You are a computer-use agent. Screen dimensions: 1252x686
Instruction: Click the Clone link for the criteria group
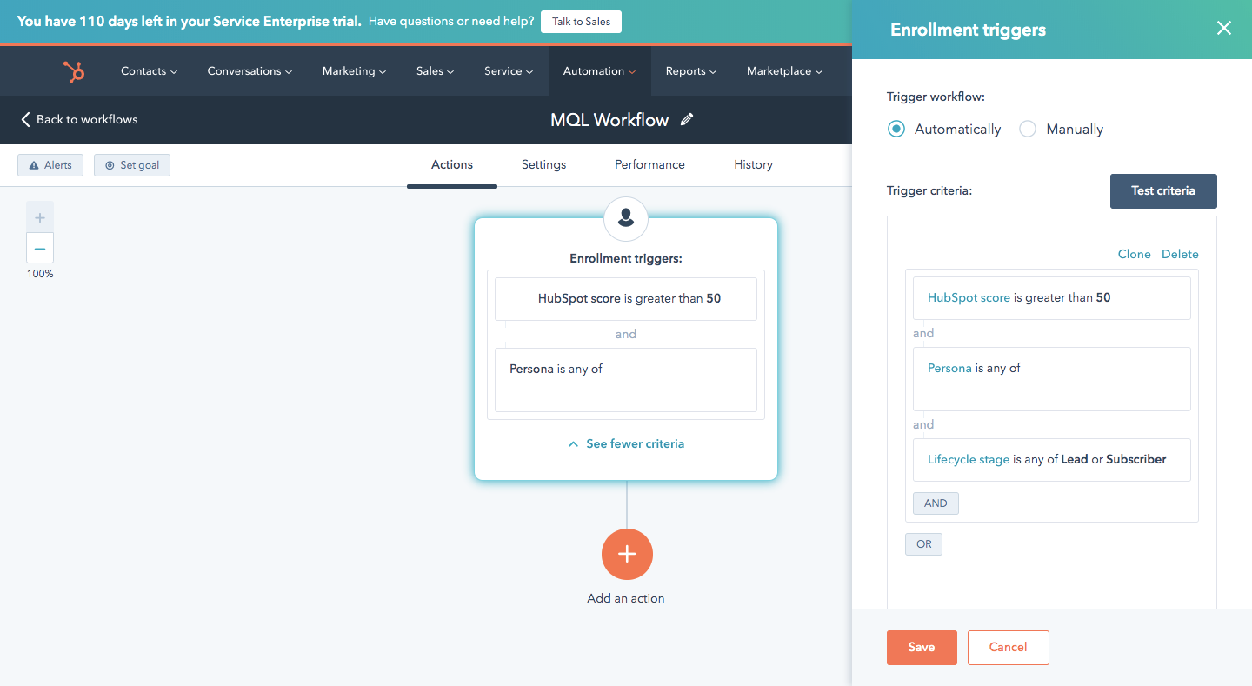(x=1134, y=254)
